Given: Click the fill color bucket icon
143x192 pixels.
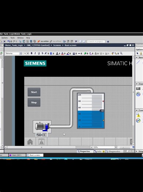Looking at the screenshot, I should 62,54.
